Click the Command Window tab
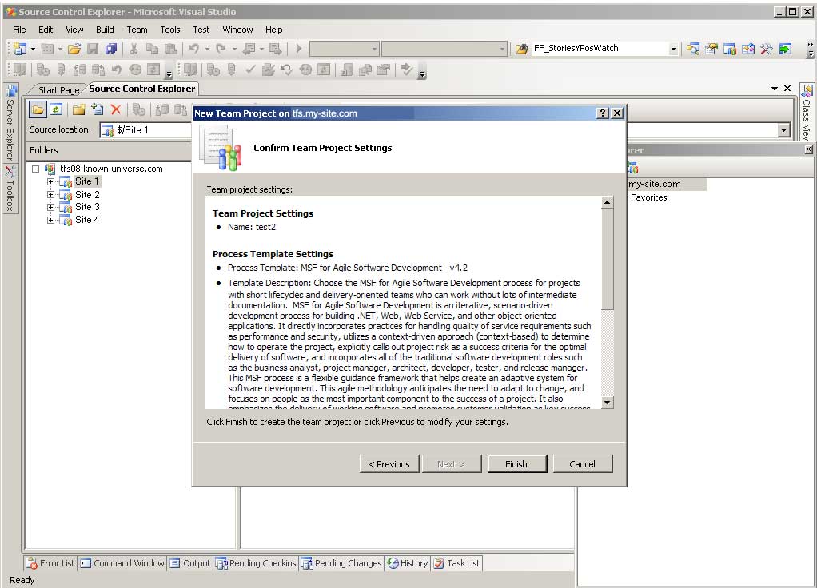Screen dimensions: 817x588 (x=122, y=563)
